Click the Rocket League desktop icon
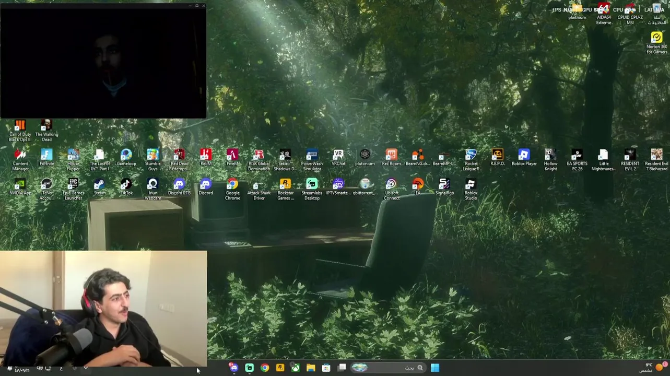The width and height of the screenshot is (670, 376). click(x=471, y=160)
